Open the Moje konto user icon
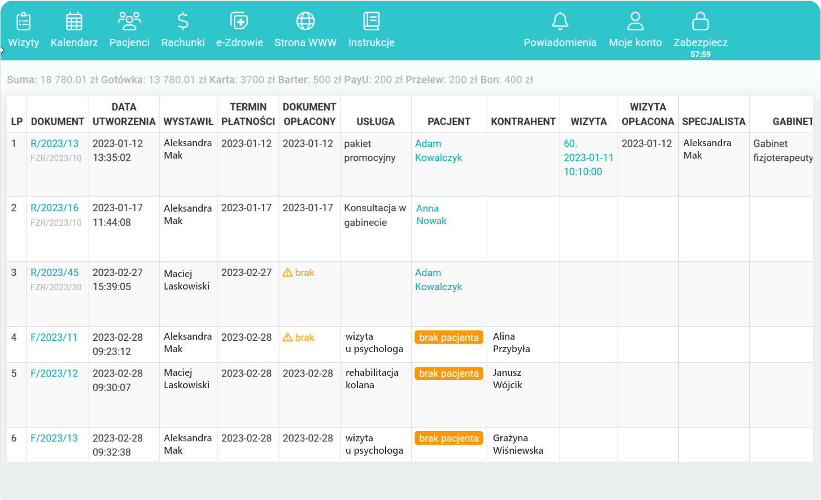The height and width of the screenshot is (500, 821). point(635,21)
